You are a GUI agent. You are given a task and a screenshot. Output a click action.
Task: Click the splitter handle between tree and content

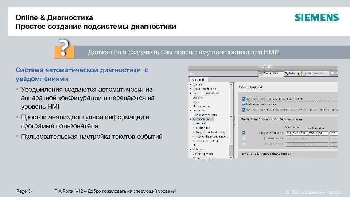[x=234, y=123]
